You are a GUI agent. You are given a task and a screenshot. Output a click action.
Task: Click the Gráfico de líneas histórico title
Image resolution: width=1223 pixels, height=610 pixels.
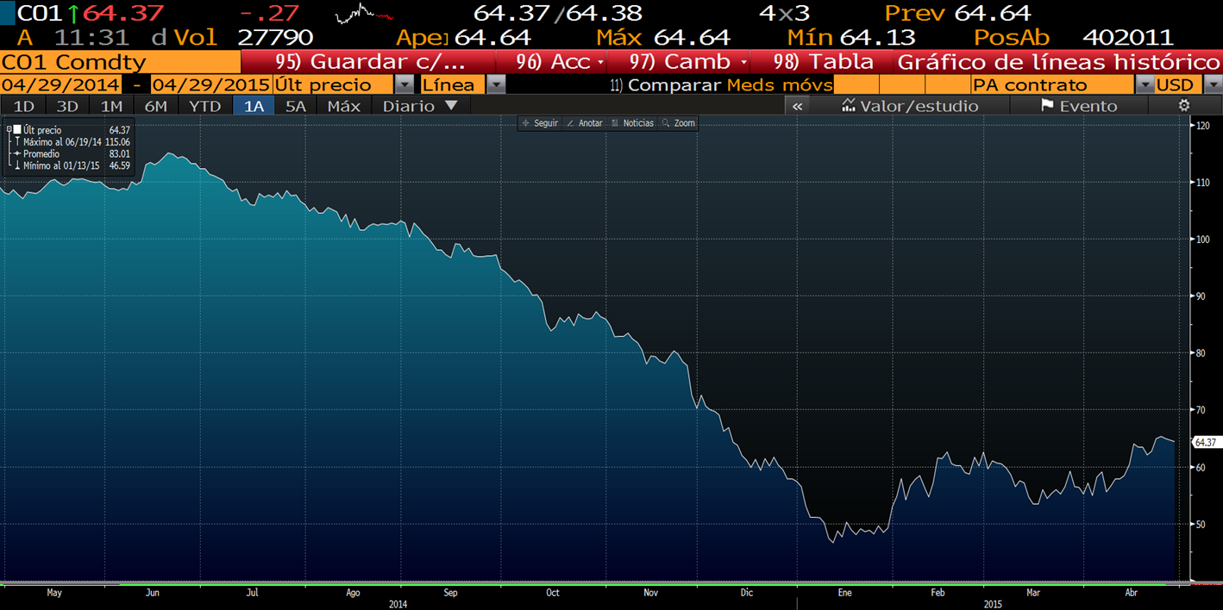(1059, 62)
